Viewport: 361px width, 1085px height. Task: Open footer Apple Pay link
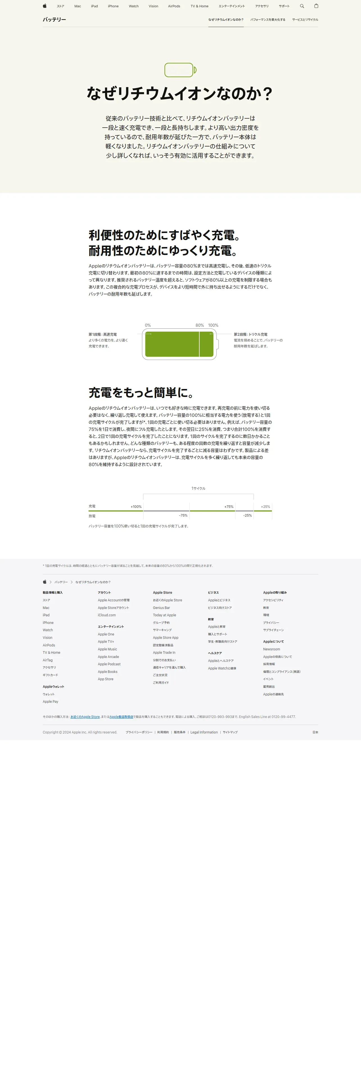point(50,702)
